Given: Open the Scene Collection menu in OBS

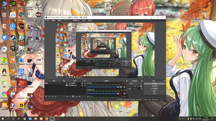Looking at the screenshot, I should point(76,20).
